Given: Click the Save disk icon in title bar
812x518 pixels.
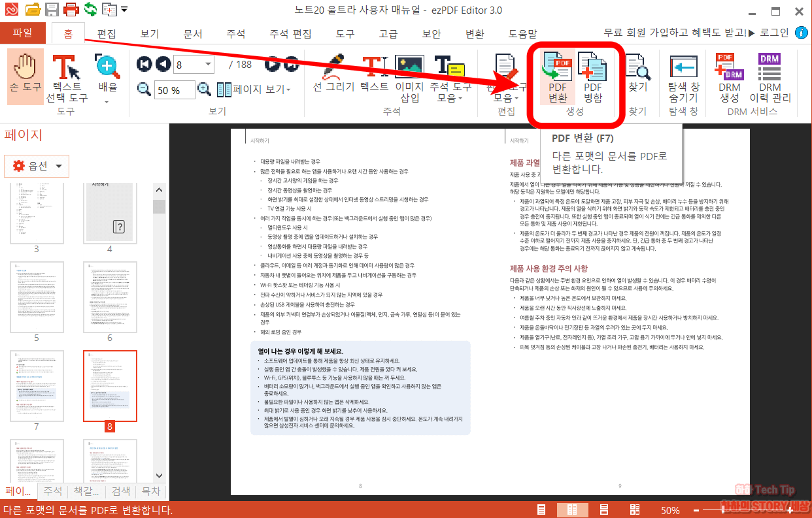Looking at the screenshot, I should click(x=52, y=10).
